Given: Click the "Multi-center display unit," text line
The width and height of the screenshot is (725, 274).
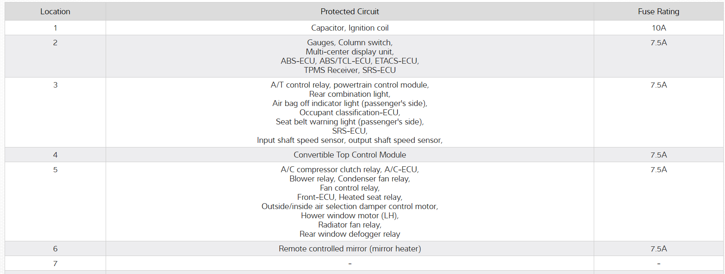Looking at the screenshot, I should [x=350, y=52].
